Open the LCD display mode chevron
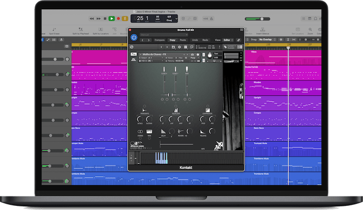 pos(176,19)
